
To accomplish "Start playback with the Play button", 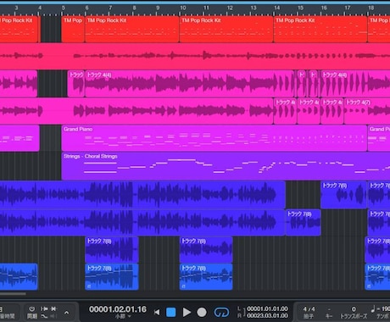I will tap(187, 313).
